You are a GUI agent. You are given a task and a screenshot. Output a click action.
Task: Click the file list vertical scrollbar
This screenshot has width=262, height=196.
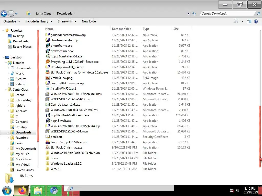[260, 136]
